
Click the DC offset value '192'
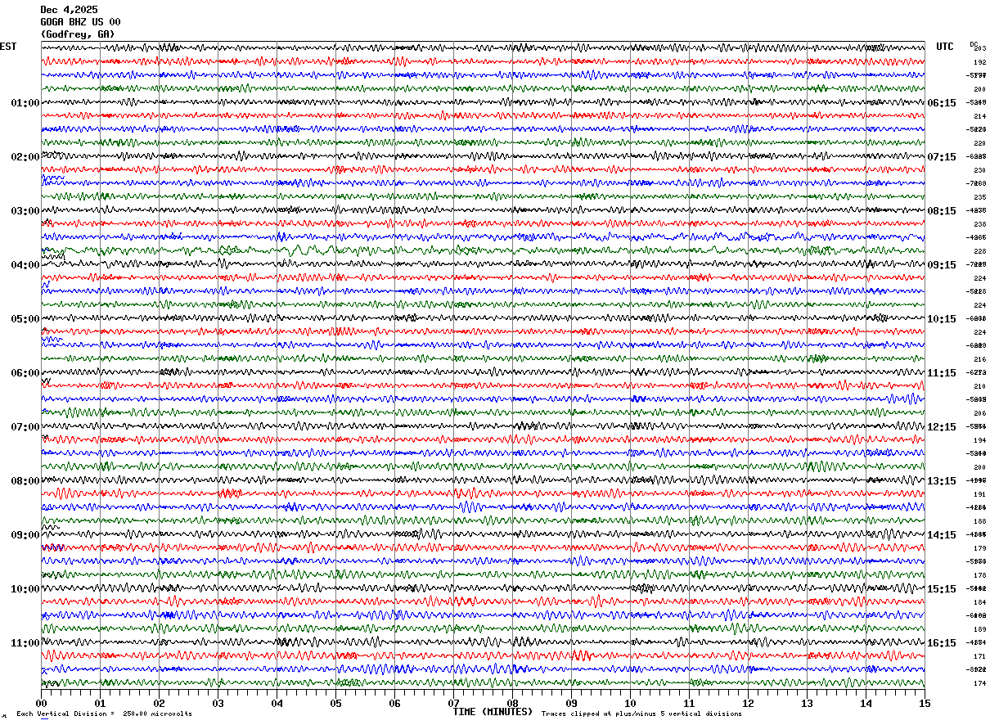click(979, 62)
